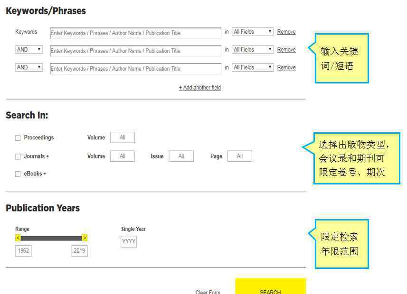Click the Search In heading
Image resolution: width=407 pixels, height=294 pixels.
27,115
